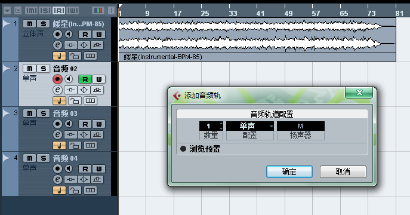Image resolution: width=410 pixels, height=215 pixels.
Task: Mute track 1 矮星
Action: tap(30, 24)
